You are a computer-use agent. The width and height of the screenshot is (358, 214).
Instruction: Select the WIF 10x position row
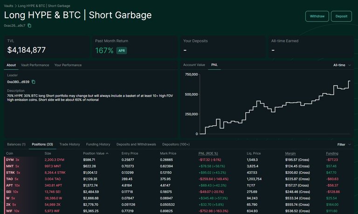click(x=179, y=211)
